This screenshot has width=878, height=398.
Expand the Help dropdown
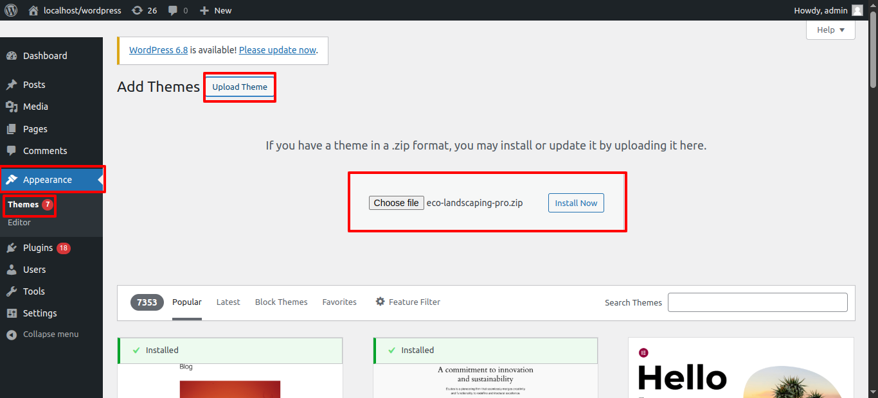pyautogui.click(x=830, y=30)
